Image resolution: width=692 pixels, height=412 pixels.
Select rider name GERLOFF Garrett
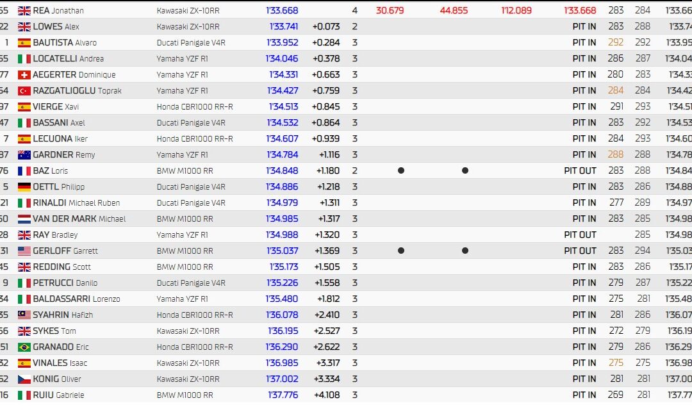[x=65, y=251]
